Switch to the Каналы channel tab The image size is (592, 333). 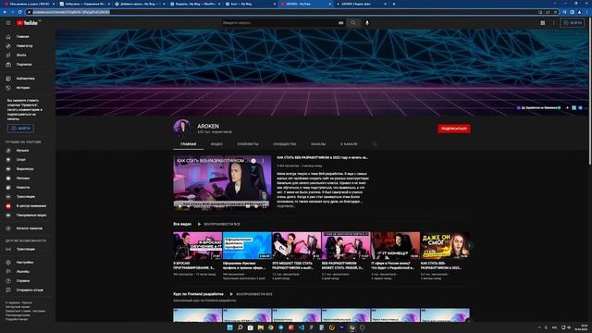[x=318, y=144]
